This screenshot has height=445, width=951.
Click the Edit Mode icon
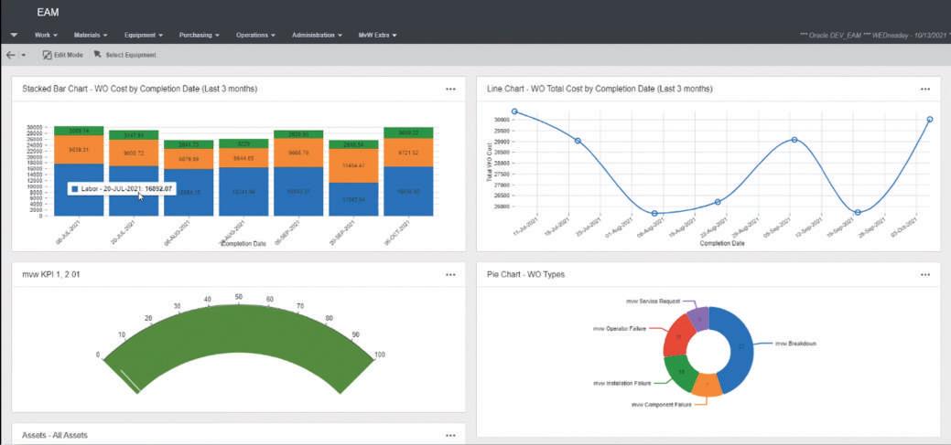tap(47, 55)
